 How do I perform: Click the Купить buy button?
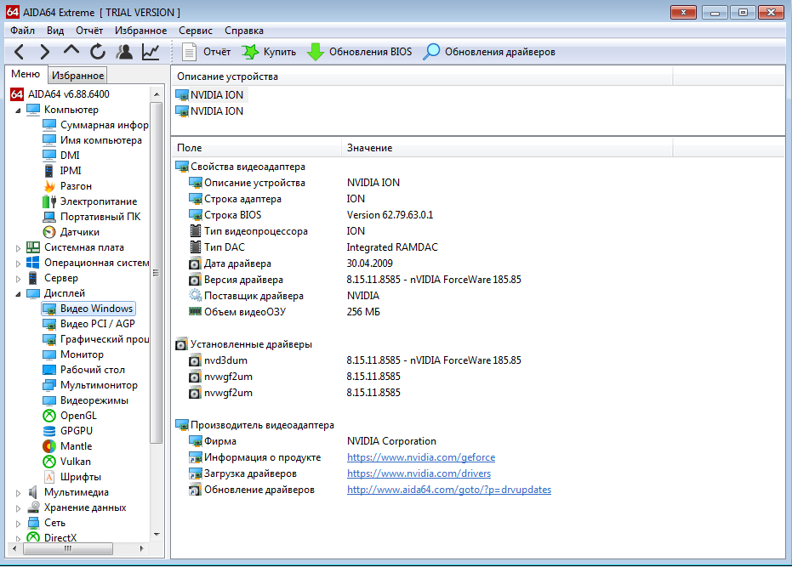click(269, 52)
